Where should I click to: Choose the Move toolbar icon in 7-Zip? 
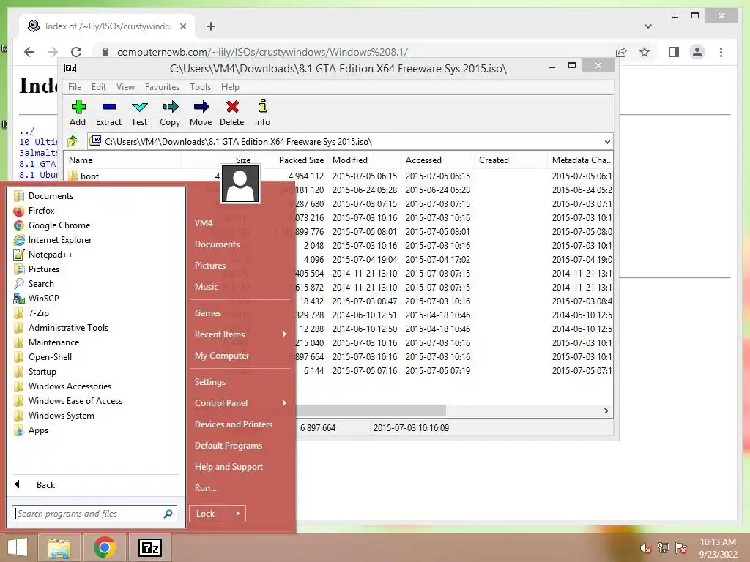coord(201,113)
